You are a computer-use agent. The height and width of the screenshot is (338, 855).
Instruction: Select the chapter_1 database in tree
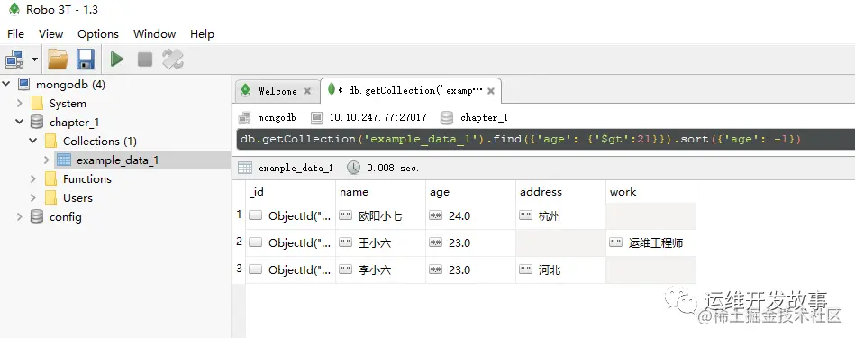[74, 122]
